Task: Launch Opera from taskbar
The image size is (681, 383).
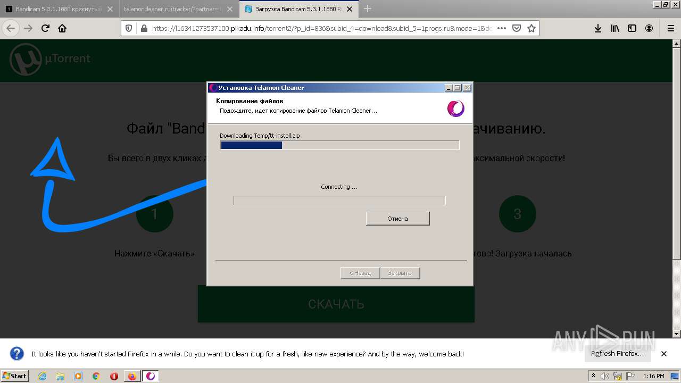Action: (114, 376)
